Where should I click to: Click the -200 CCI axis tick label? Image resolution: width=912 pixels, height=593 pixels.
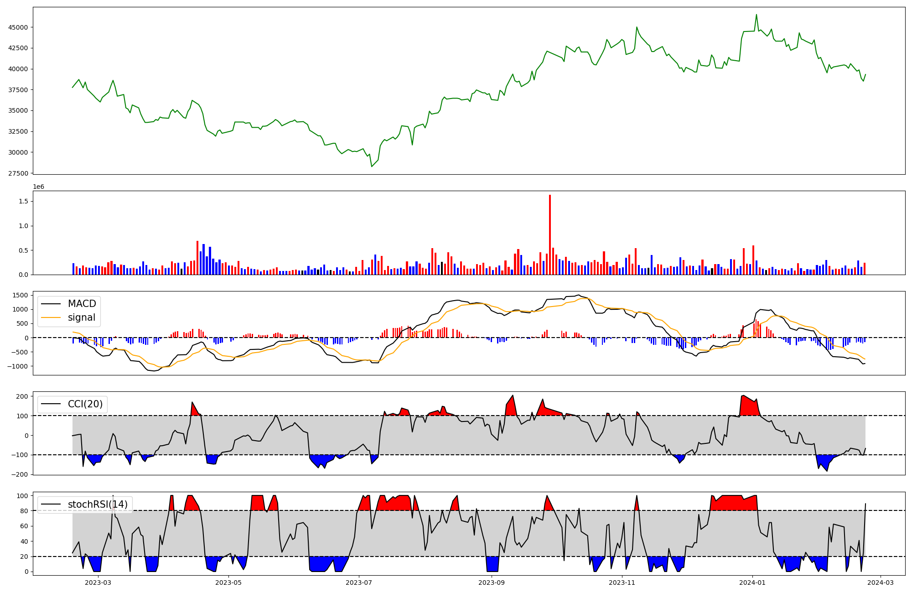click(20, 474)
